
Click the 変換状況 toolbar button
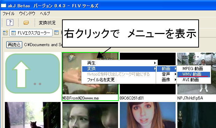(x=47, y=23)
